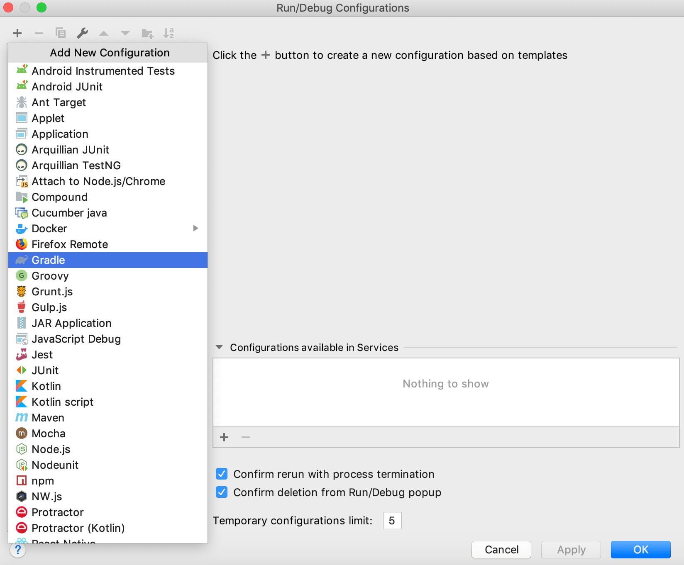Choose Android Instrumented Tests configuration

click(108, 71)
